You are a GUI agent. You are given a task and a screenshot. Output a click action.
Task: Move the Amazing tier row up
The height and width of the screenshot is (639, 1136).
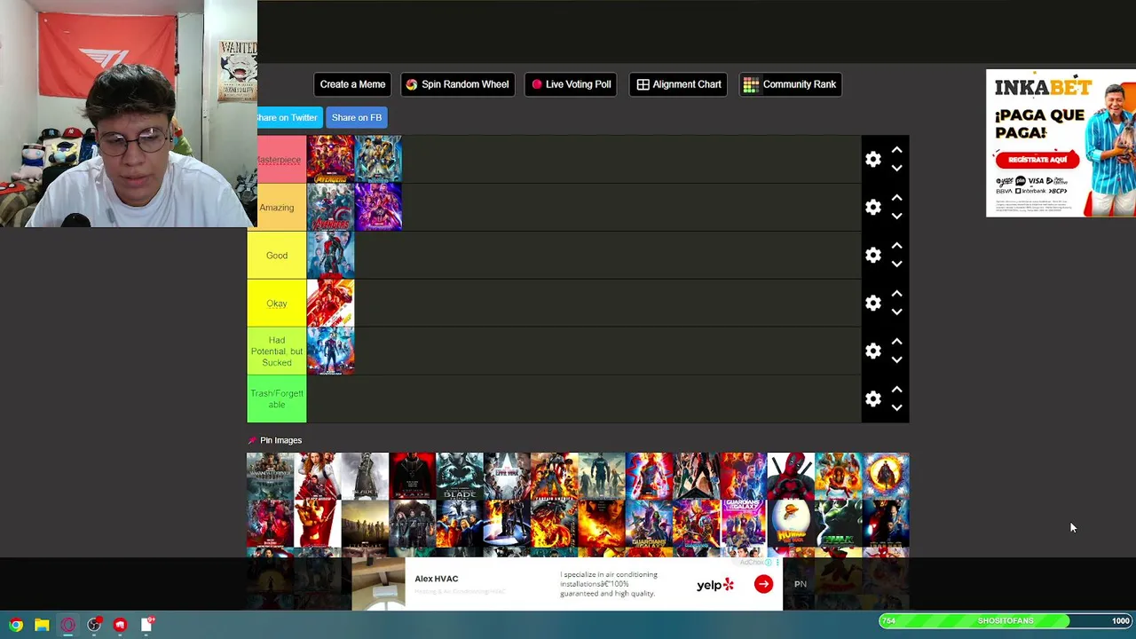tap(896, 198)
